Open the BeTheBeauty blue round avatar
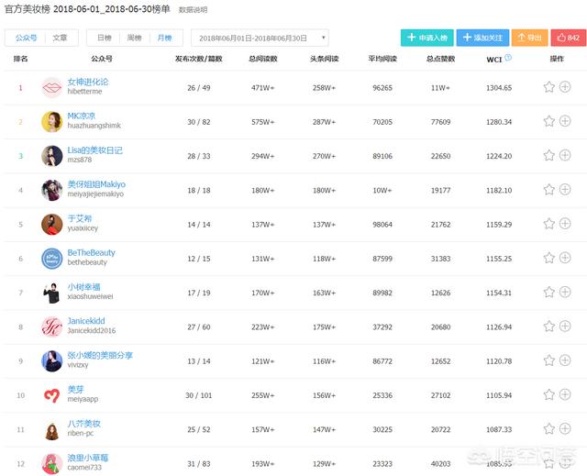Viewport: 587px width, 476px height. click(x=51, y=259)
